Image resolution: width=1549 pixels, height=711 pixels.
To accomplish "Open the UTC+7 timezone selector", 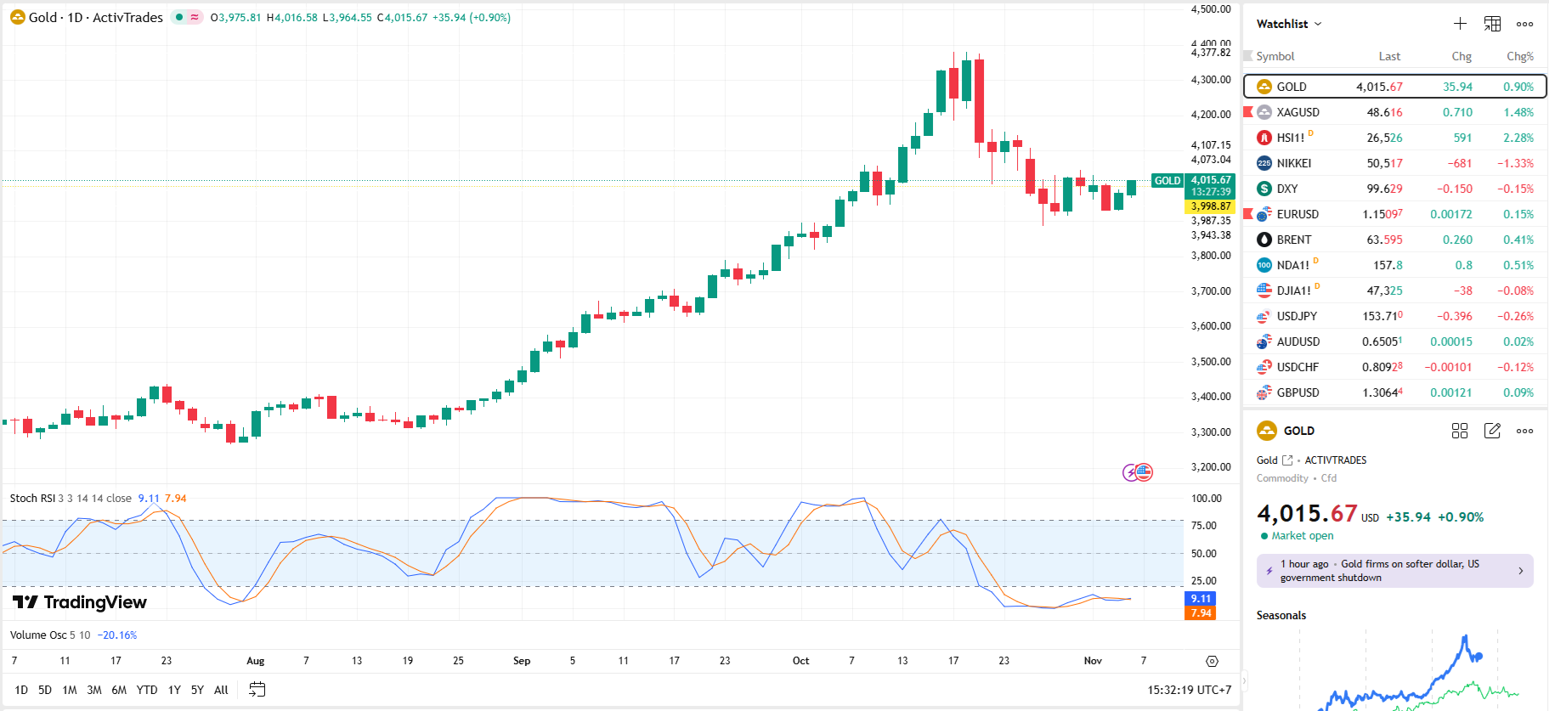I will click(1189, 690).
